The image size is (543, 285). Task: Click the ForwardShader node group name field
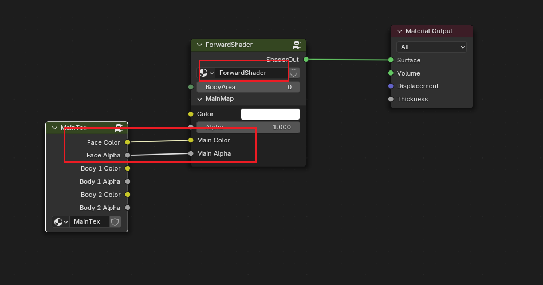(251, 73)
